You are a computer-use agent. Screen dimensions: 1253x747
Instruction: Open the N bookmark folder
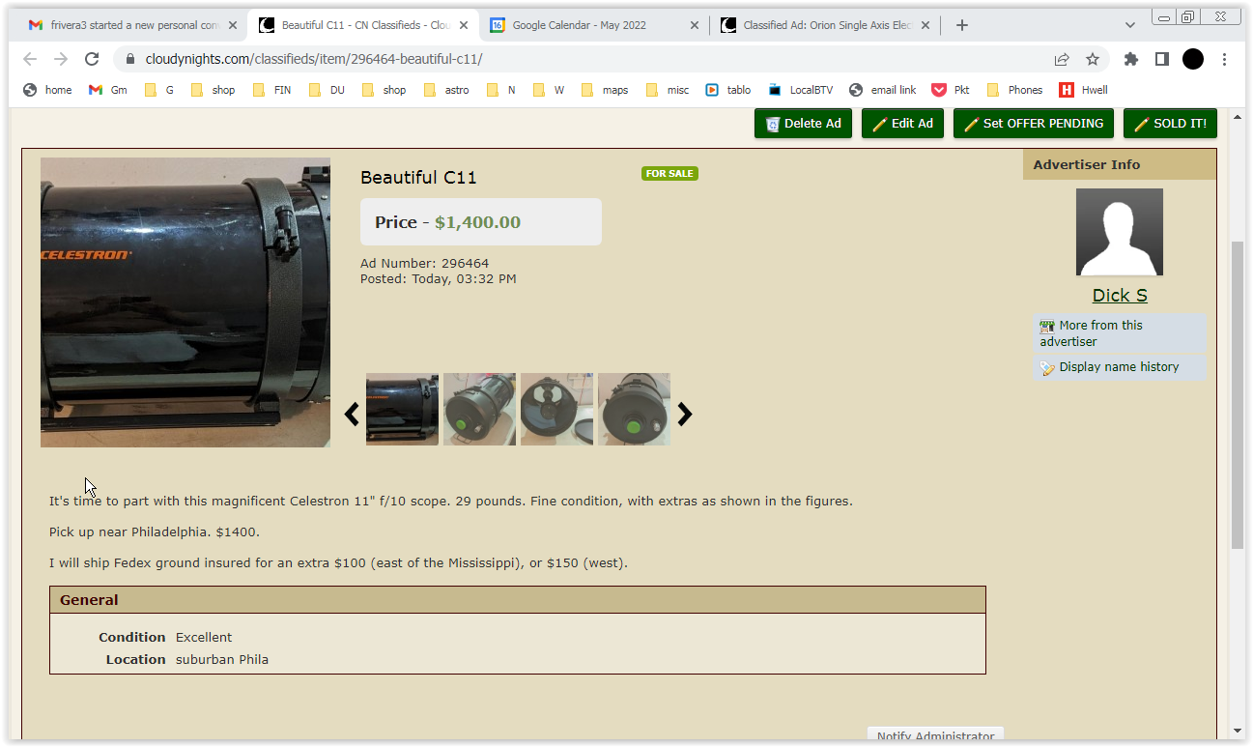pos(501,90)
